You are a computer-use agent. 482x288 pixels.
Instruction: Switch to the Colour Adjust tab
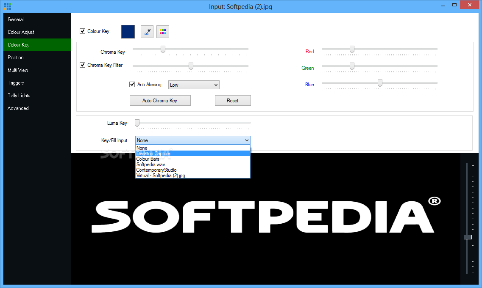[x=37, y=32]
